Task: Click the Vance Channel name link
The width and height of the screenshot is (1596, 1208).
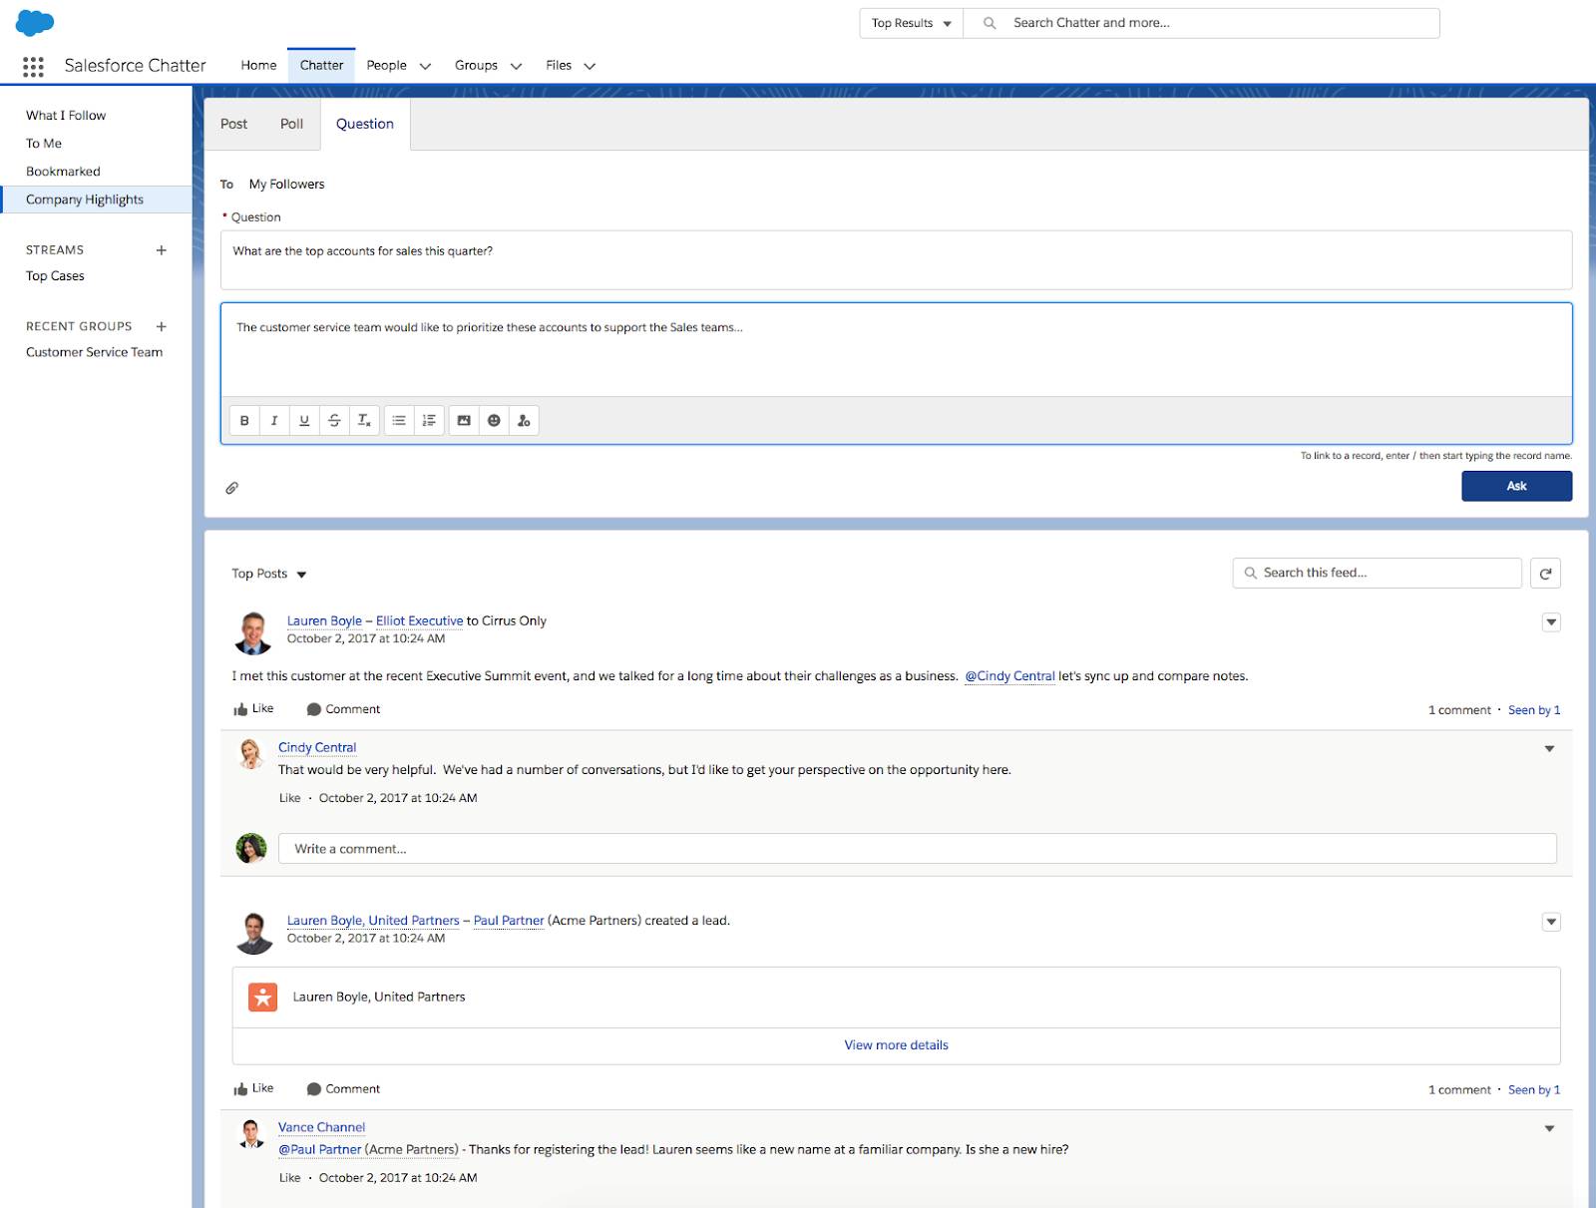Action: click(321, 1127)
